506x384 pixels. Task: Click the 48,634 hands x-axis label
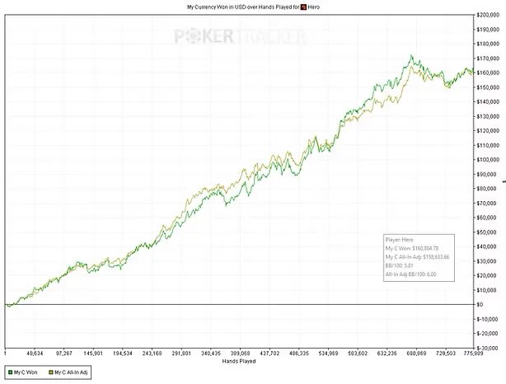35,354
